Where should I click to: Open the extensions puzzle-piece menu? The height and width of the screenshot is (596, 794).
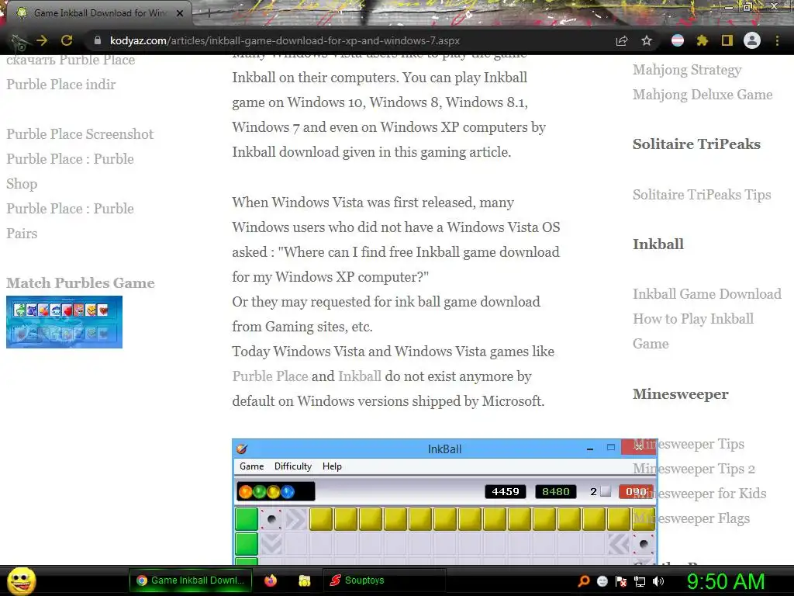(x=703, y=40)
